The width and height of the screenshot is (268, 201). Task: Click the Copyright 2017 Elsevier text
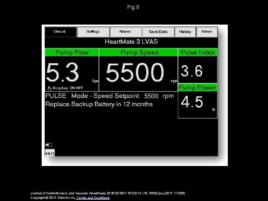tap(53, 198)
